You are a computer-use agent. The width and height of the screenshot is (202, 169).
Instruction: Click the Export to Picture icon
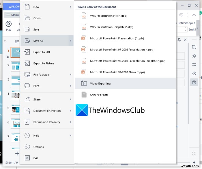27,63
